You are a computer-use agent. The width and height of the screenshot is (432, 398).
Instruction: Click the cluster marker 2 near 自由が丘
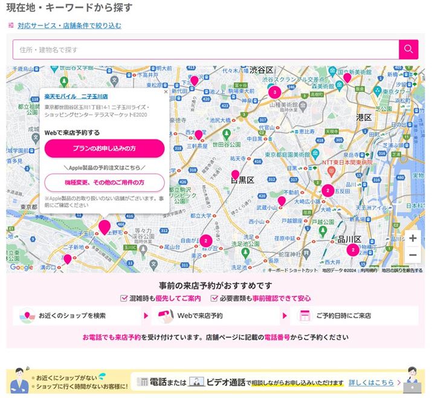[x=206, y=240]
